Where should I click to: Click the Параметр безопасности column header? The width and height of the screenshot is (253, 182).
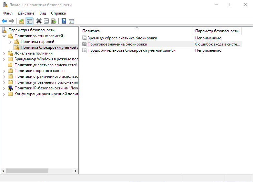tap(217, 31)
